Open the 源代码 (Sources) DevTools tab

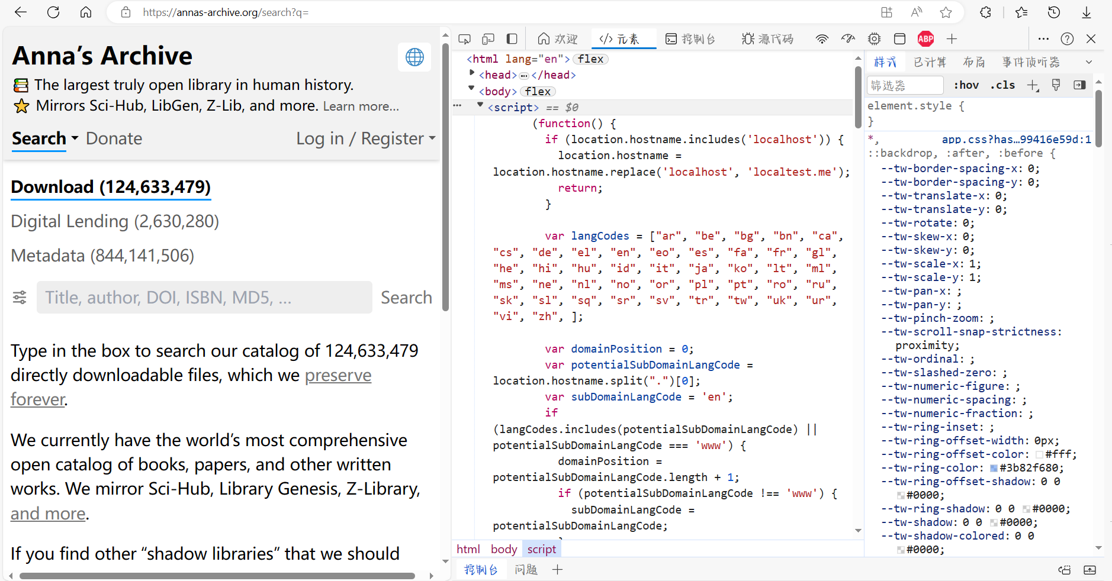[x=768, y=39]
